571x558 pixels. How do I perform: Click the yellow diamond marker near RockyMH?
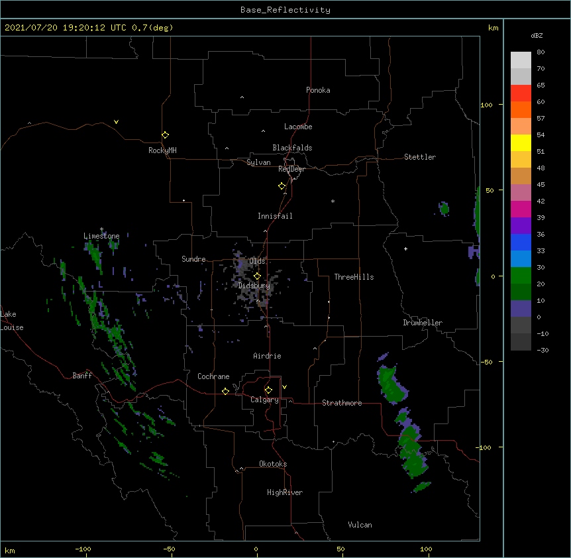point(165,135)
